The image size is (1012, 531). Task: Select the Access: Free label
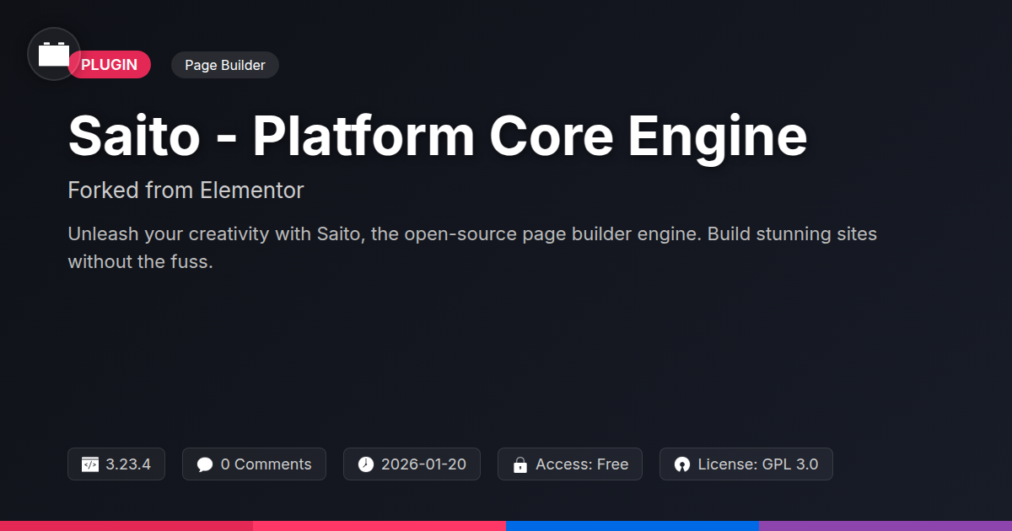coord(582,464)
